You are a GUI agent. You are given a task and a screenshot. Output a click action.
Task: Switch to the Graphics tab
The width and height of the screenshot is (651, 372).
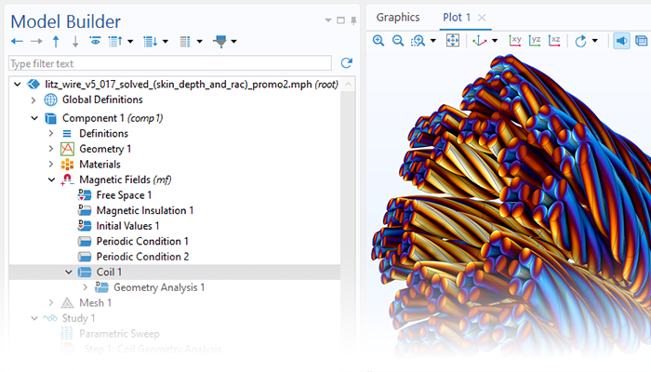pos(398,18)
